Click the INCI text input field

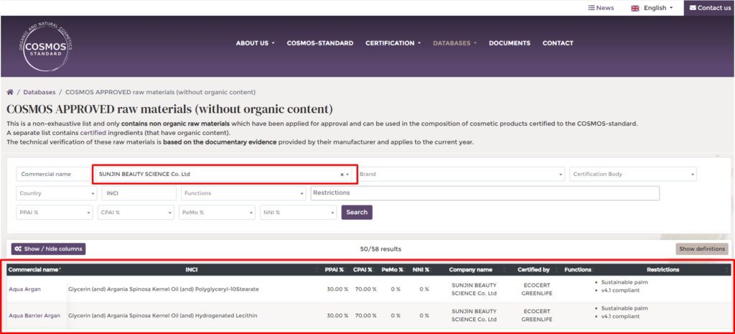click(x=139, y=193)
